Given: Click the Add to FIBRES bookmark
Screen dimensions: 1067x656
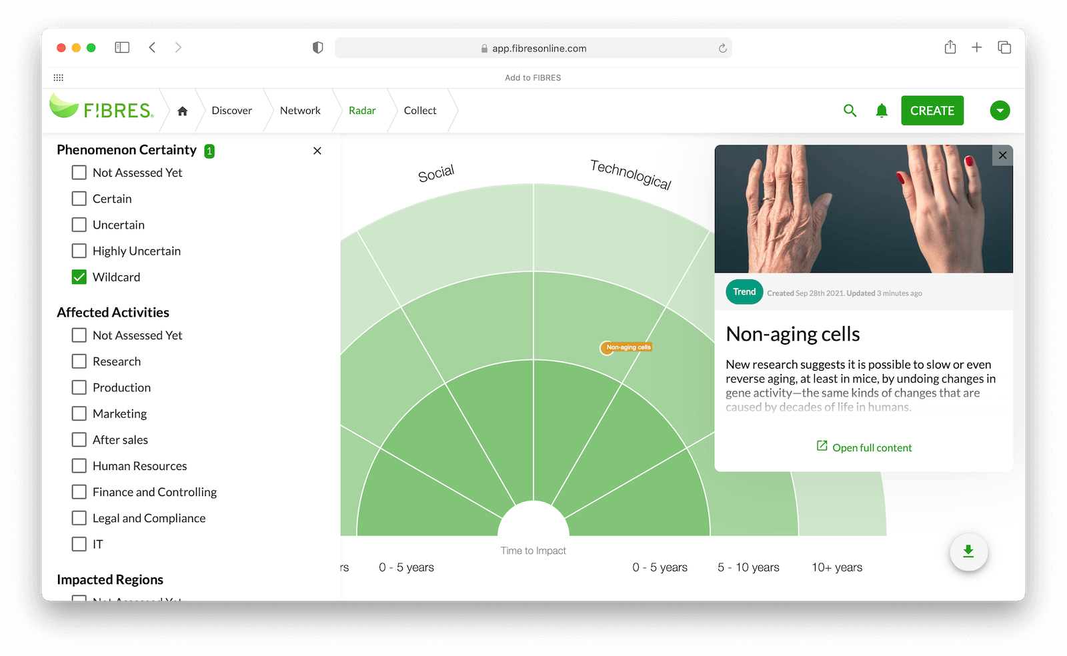Looking at the screenshot, I should (x=533, y=78).
